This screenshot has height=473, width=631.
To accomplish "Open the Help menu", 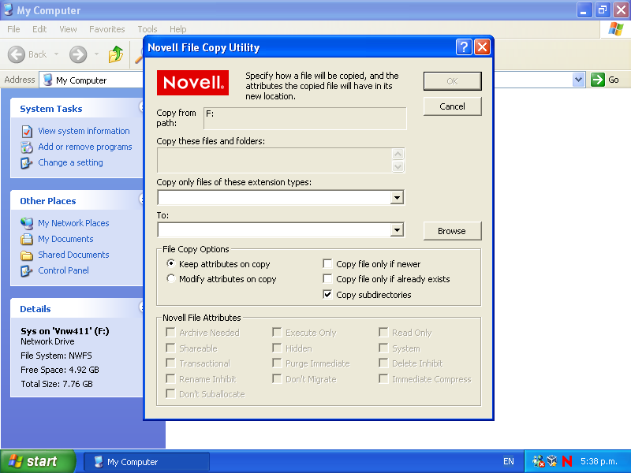I will (x=178, y=29).
